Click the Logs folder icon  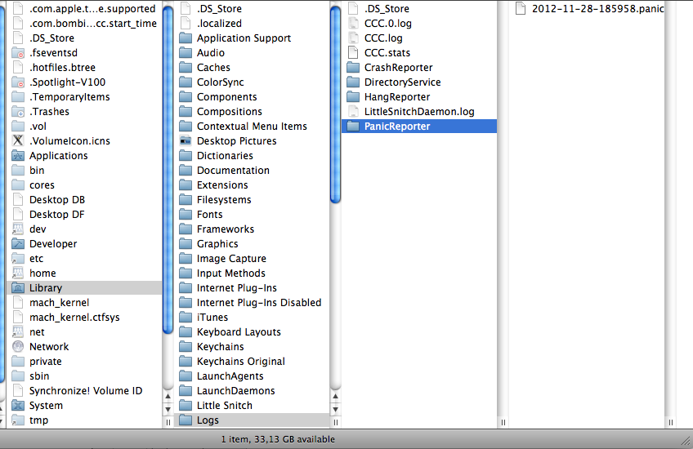click(186, 420)
